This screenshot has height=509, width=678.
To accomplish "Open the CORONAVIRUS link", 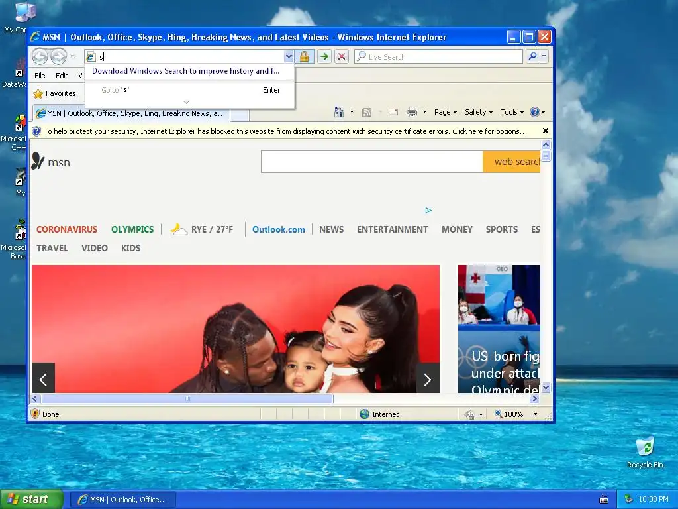I will (x=67, y=229).
